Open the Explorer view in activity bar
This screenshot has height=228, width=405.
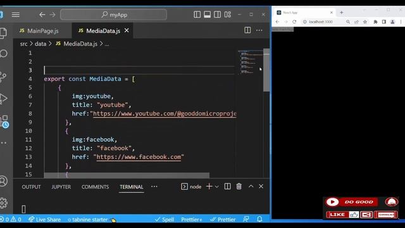coord(4,33)
